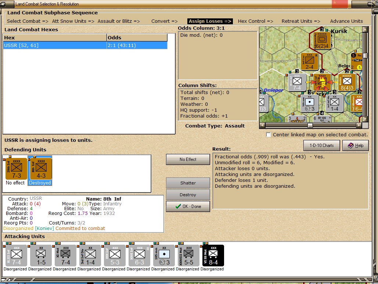Click the No effect label under 29th Inf

15,183
